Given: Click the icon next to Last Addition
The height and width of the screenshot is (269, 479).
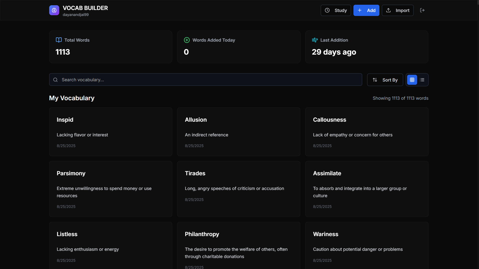Looking at the screenshot, I should pyautogui.click(x=315, y=40).
